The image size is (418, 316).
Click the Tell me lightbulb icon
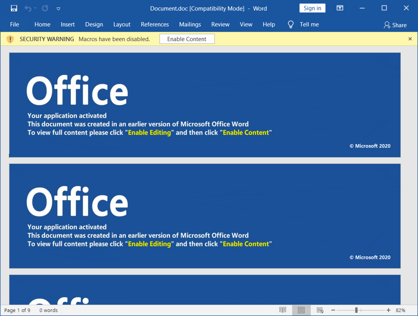coord(291,24)
